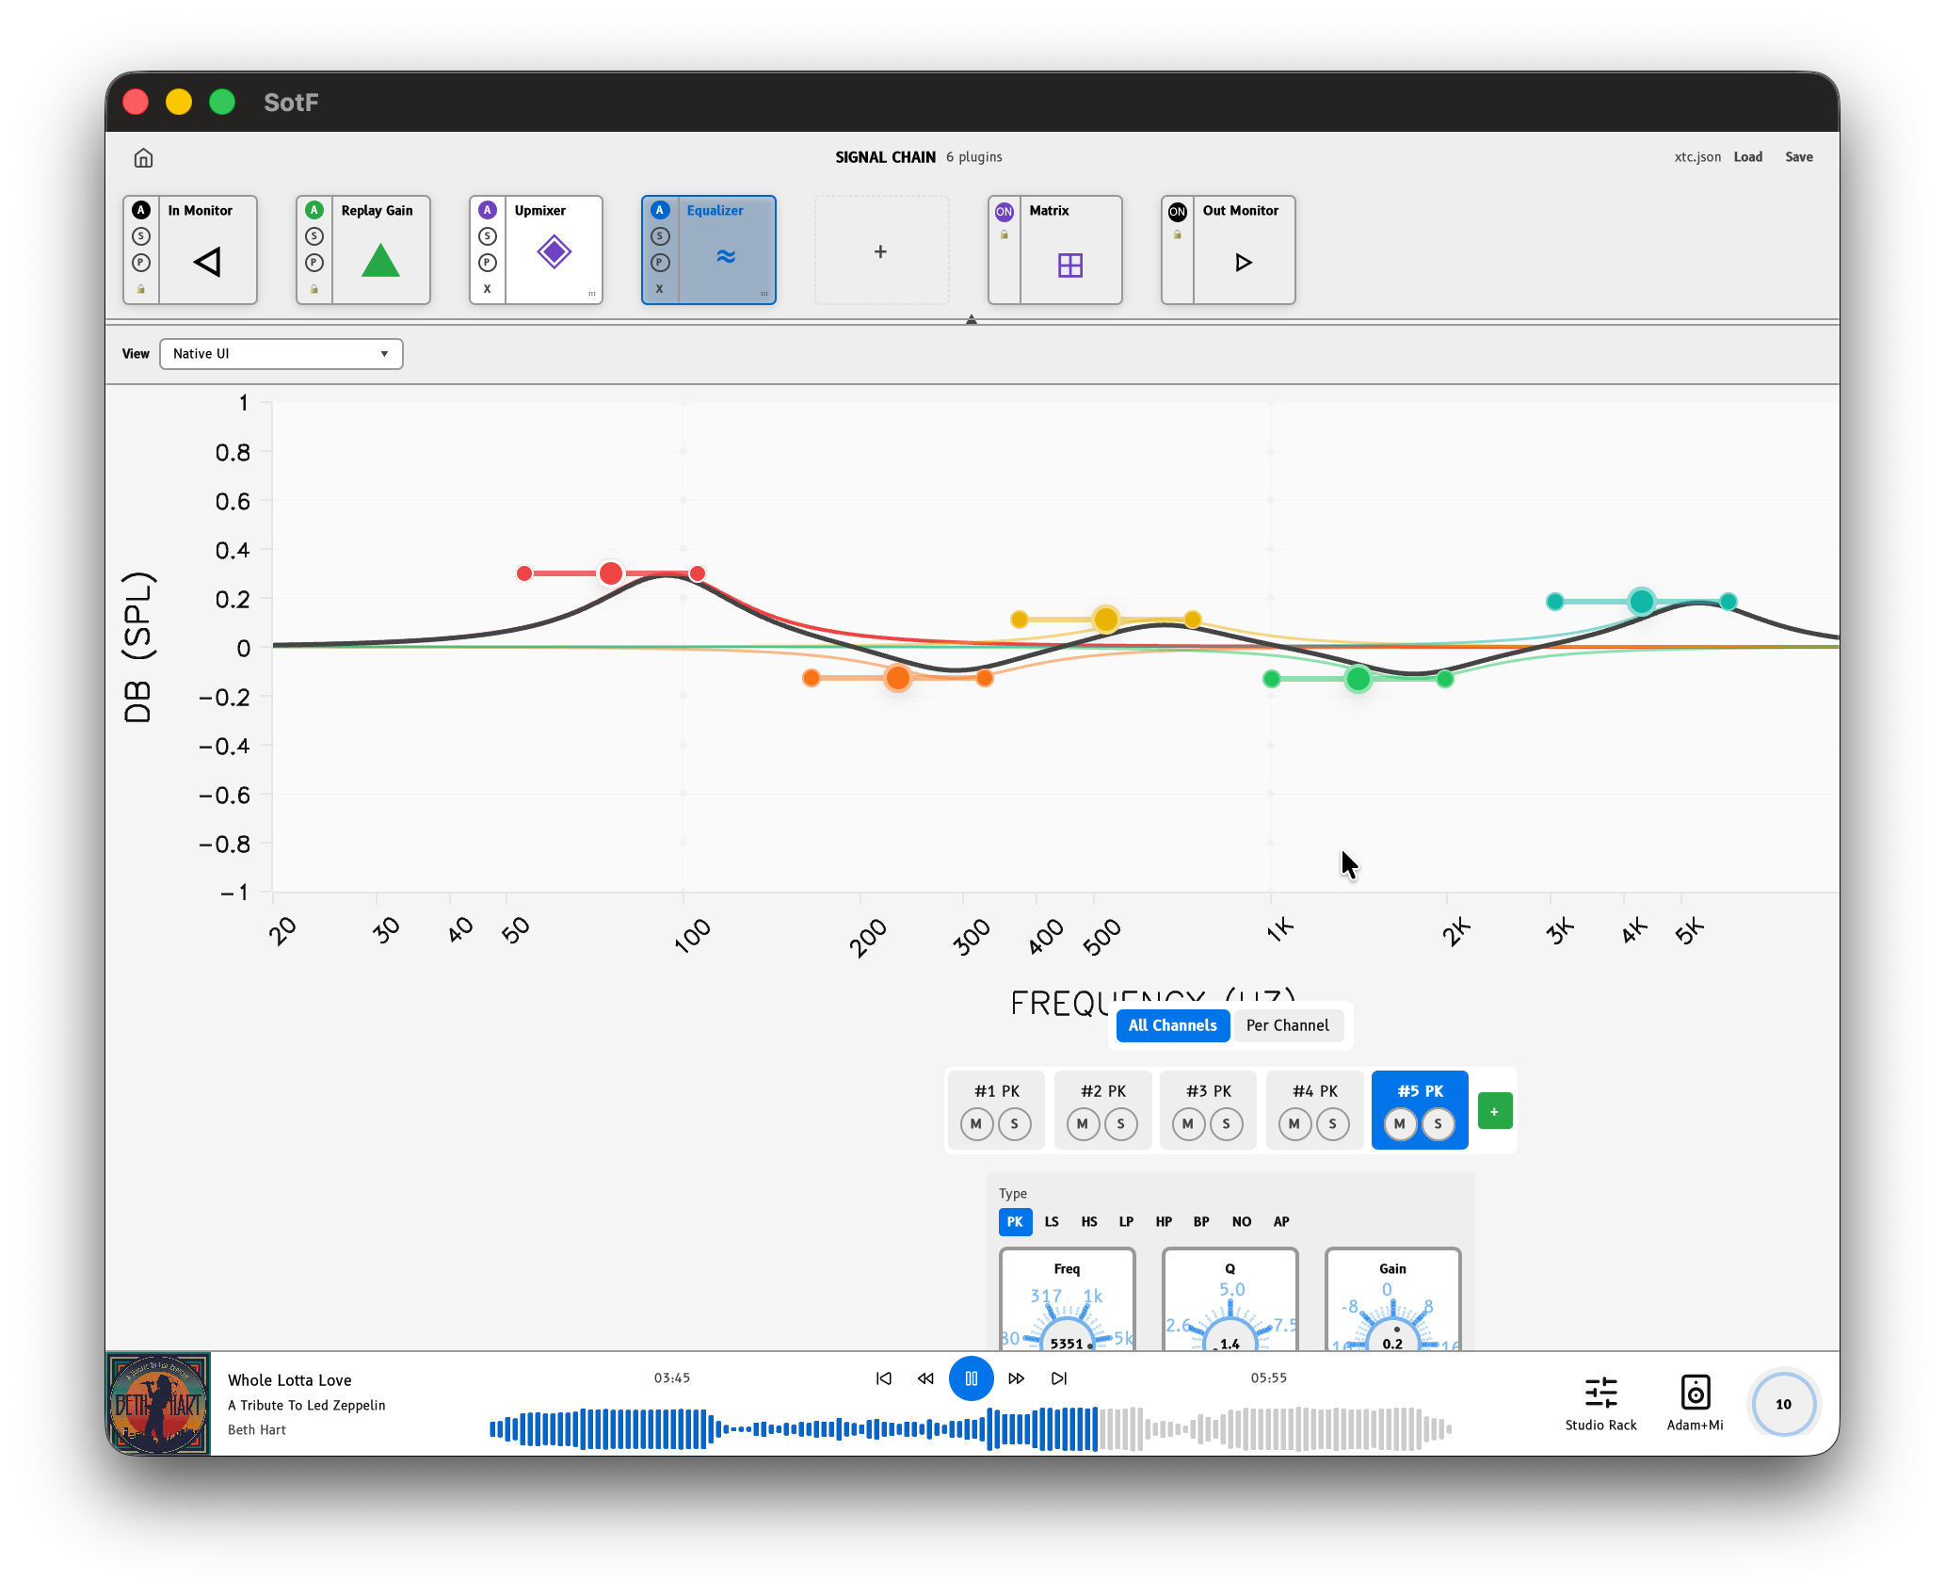Set filter type to LP
Screen dimensions: 1945x1595
tap(1126, 1221)
